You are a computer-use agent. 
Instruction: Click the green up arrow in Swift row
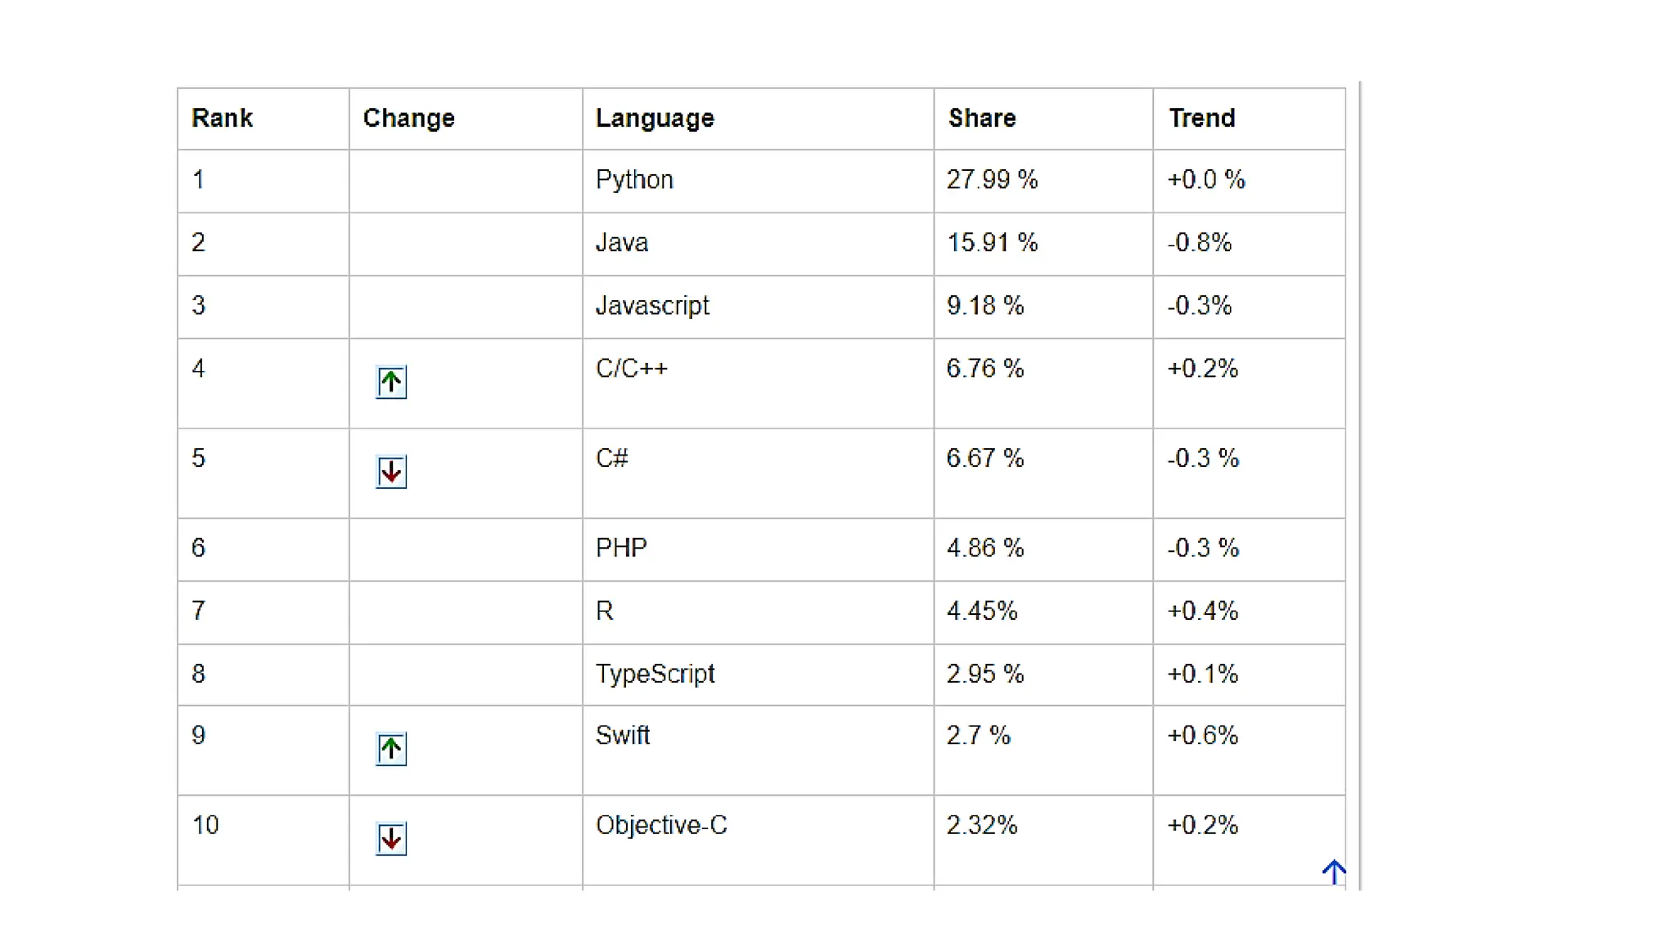(391, 749)
